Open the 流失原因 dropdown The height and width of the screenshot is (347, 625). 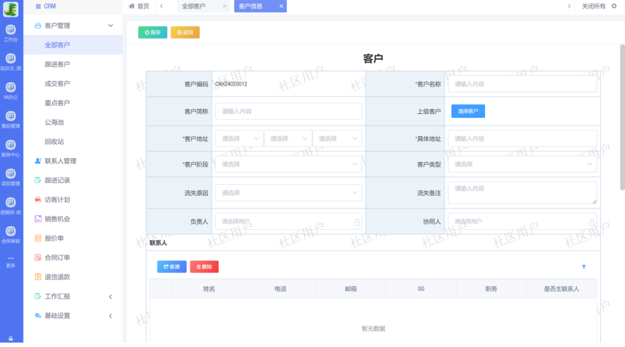pos(288,192)
